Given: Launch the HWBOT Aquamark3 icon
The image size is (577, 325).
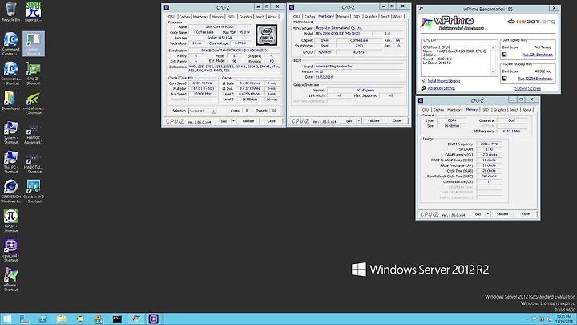Looking at the screenshot, I should tap(34, 134).
